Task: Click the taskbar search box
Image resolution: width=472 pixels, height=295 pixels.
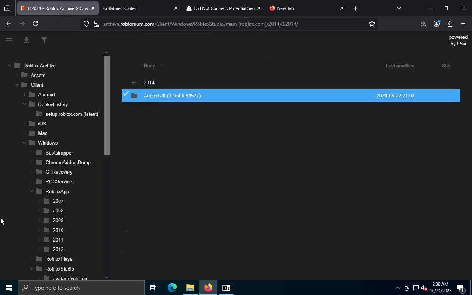Action: pos(81,288)
